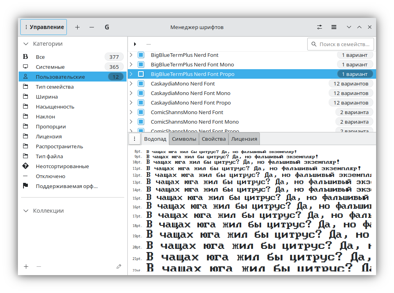Switch to the Водопад tab
The height and width of the screenshot is (293, 394).
(155, 139)
